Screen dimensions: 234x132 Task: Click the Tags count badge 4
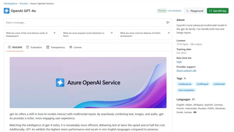[185, 78]
